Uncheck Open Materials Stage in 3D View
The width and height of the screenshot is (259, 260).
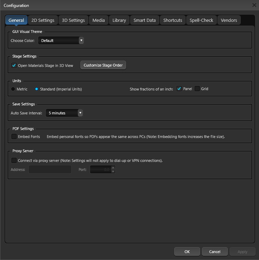click(x=14, y=65)
